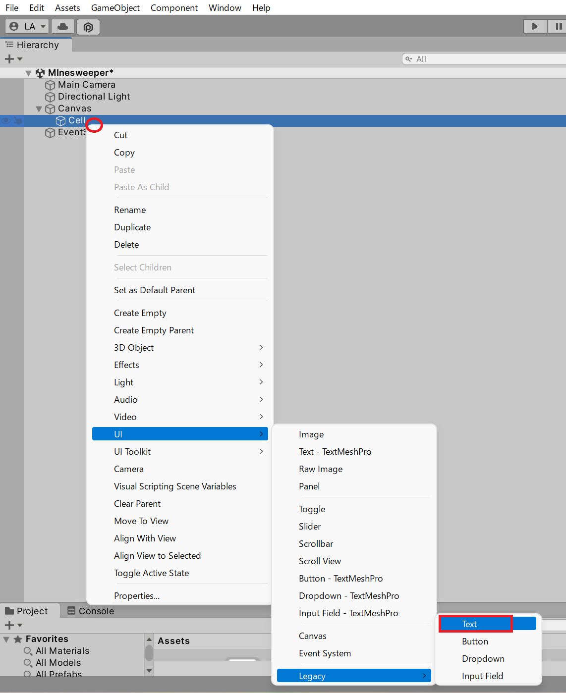Click the Project panel scrollbar down arrow

click(149, 671)
